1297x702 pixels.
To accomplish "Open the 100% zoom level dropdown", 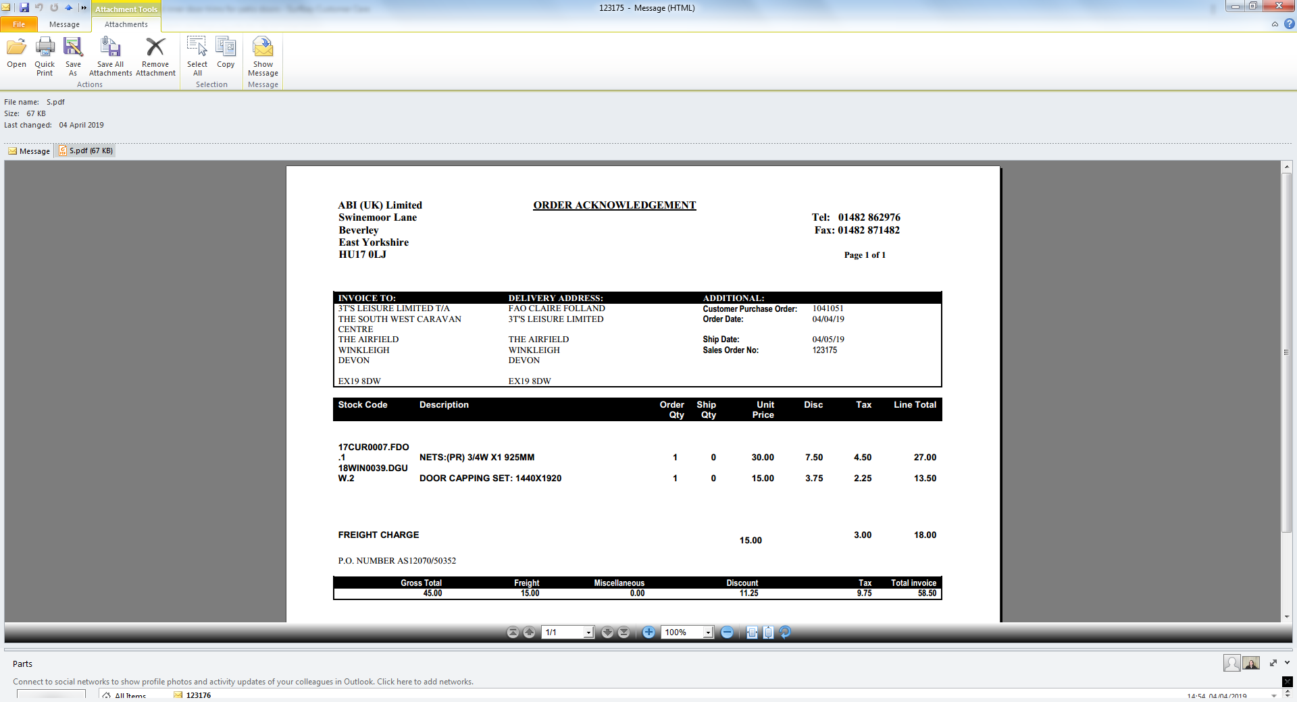I will [x=707, y=632].
